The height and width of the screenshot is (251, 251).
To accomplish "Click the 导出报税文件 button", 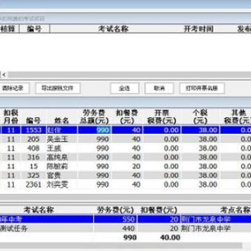I will coord(58,89).
